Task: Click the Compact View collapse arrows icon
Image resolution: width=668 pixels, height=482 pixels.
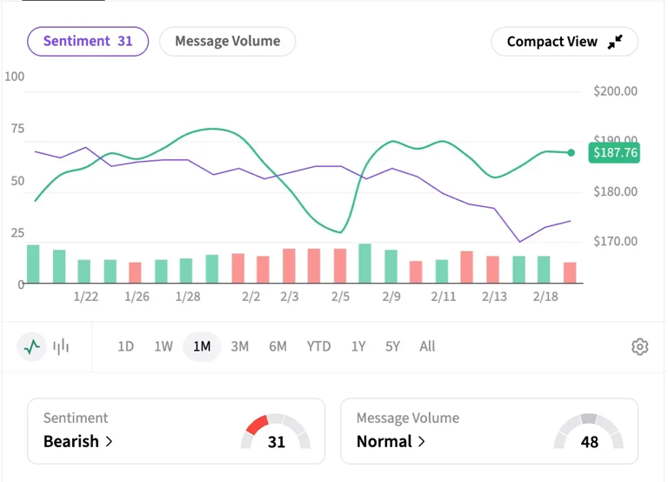Action: pos(615,42)
